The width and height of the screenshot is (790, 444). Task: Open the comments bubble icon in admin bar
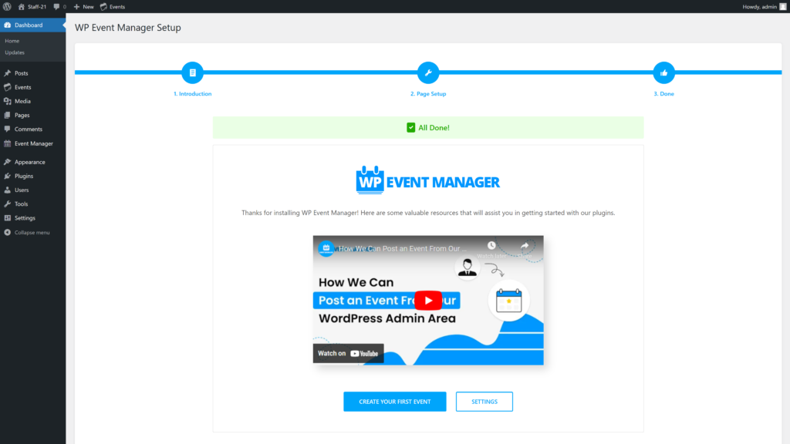58,6
